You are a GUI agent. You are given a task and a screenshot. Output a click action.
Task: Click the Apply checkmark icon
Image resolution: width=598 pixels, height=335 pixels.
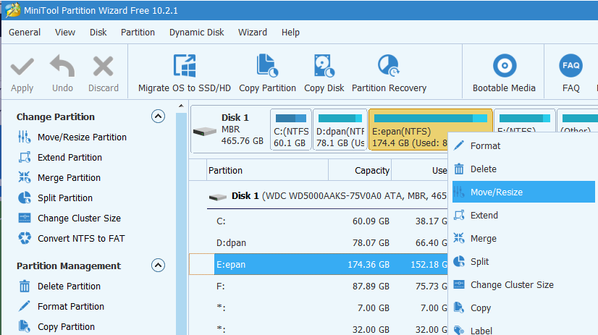(x=22, y=67)
